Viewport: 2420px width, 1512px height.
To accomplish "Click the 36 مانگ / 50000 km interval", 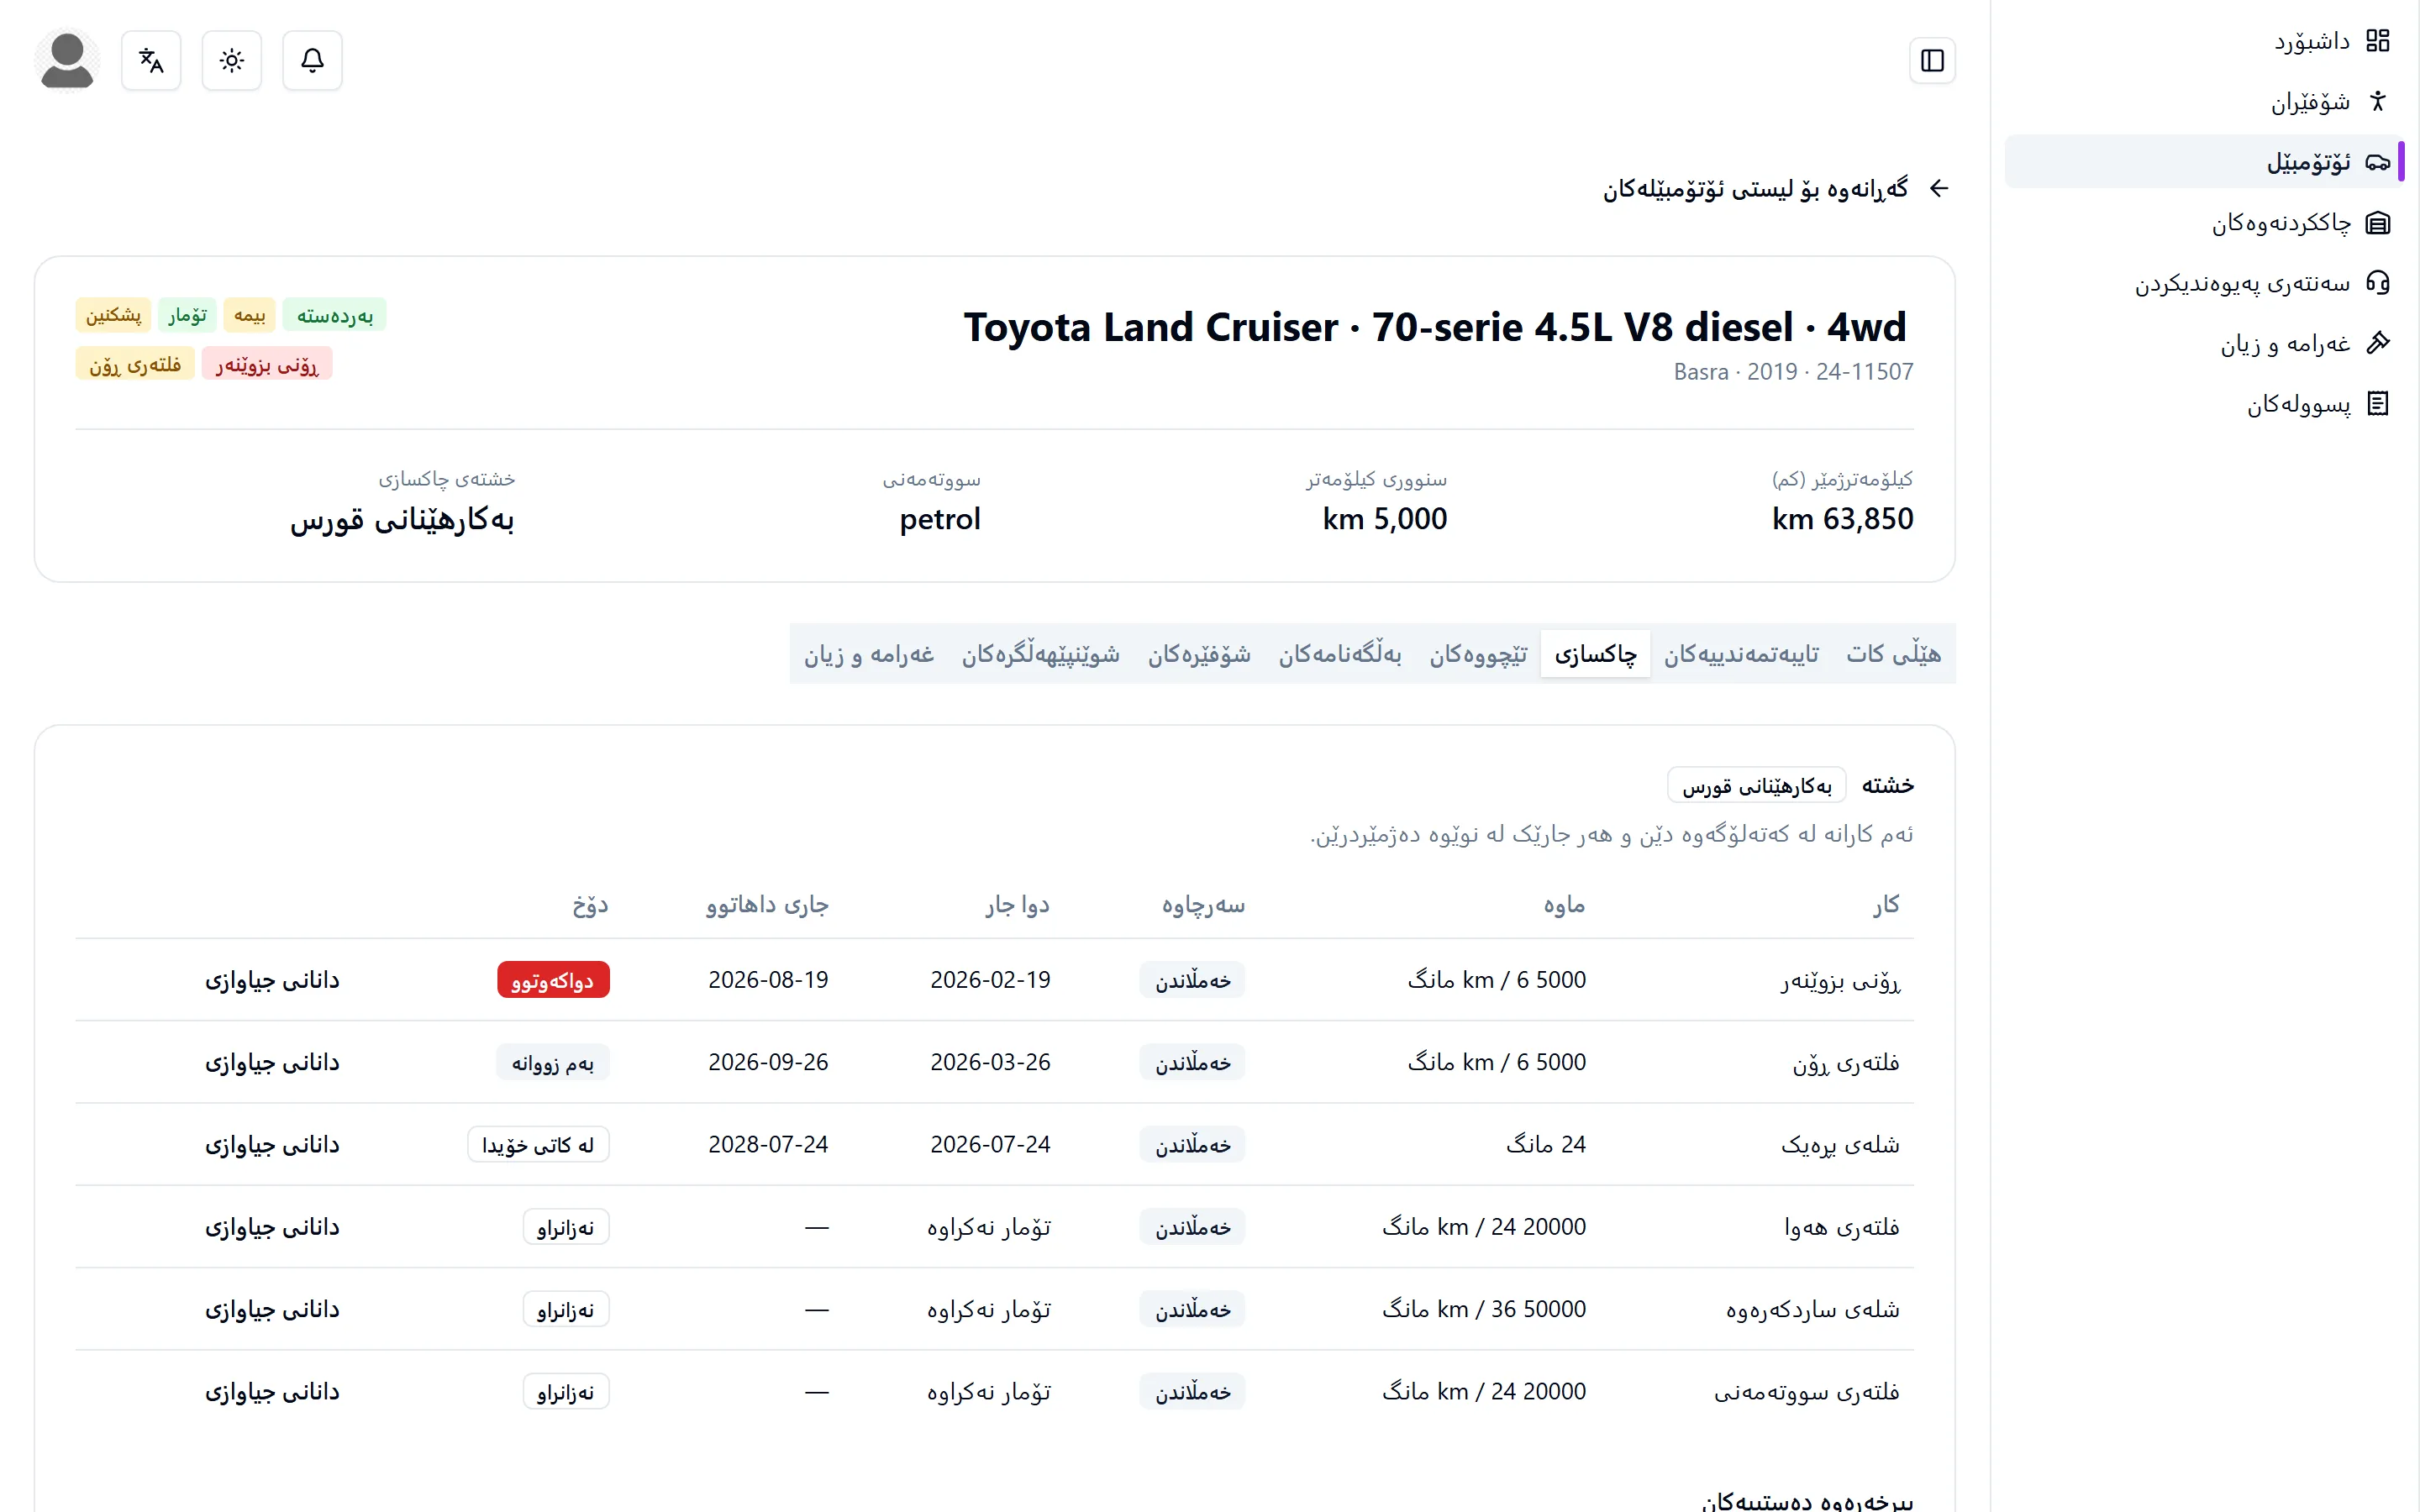I will [x=1484, y=1309].
